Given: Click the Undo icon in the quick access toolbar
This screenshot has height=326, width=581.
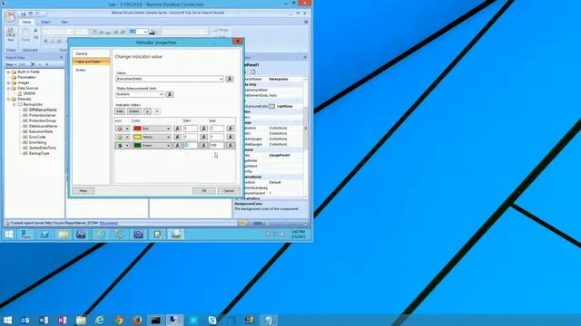Looking at the screenshot, I should pyautogui.click(x=30, y=14).
